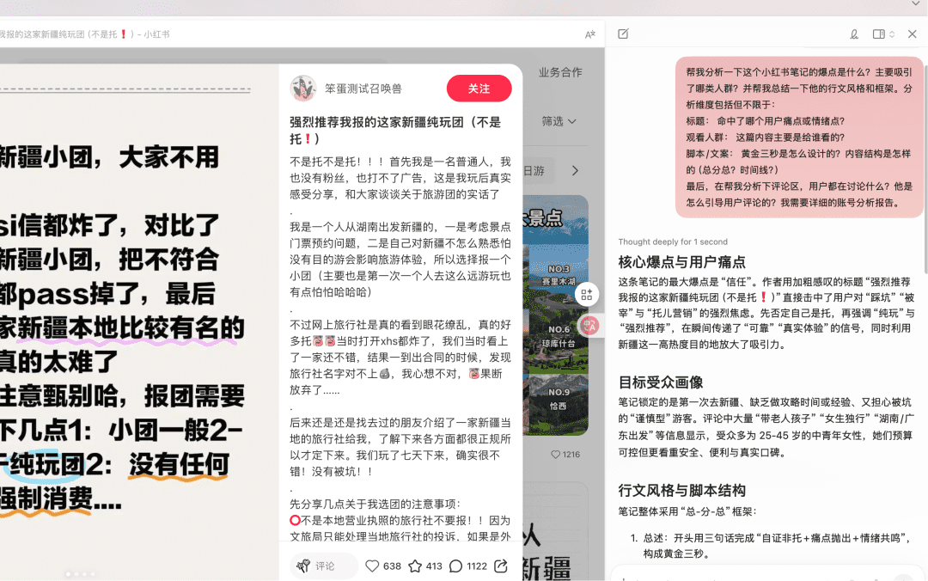The width and height of the screenshot is (928, 581).
Task: Open author name 笨蛋测试召唤兽
Action: tap(363, 89)
